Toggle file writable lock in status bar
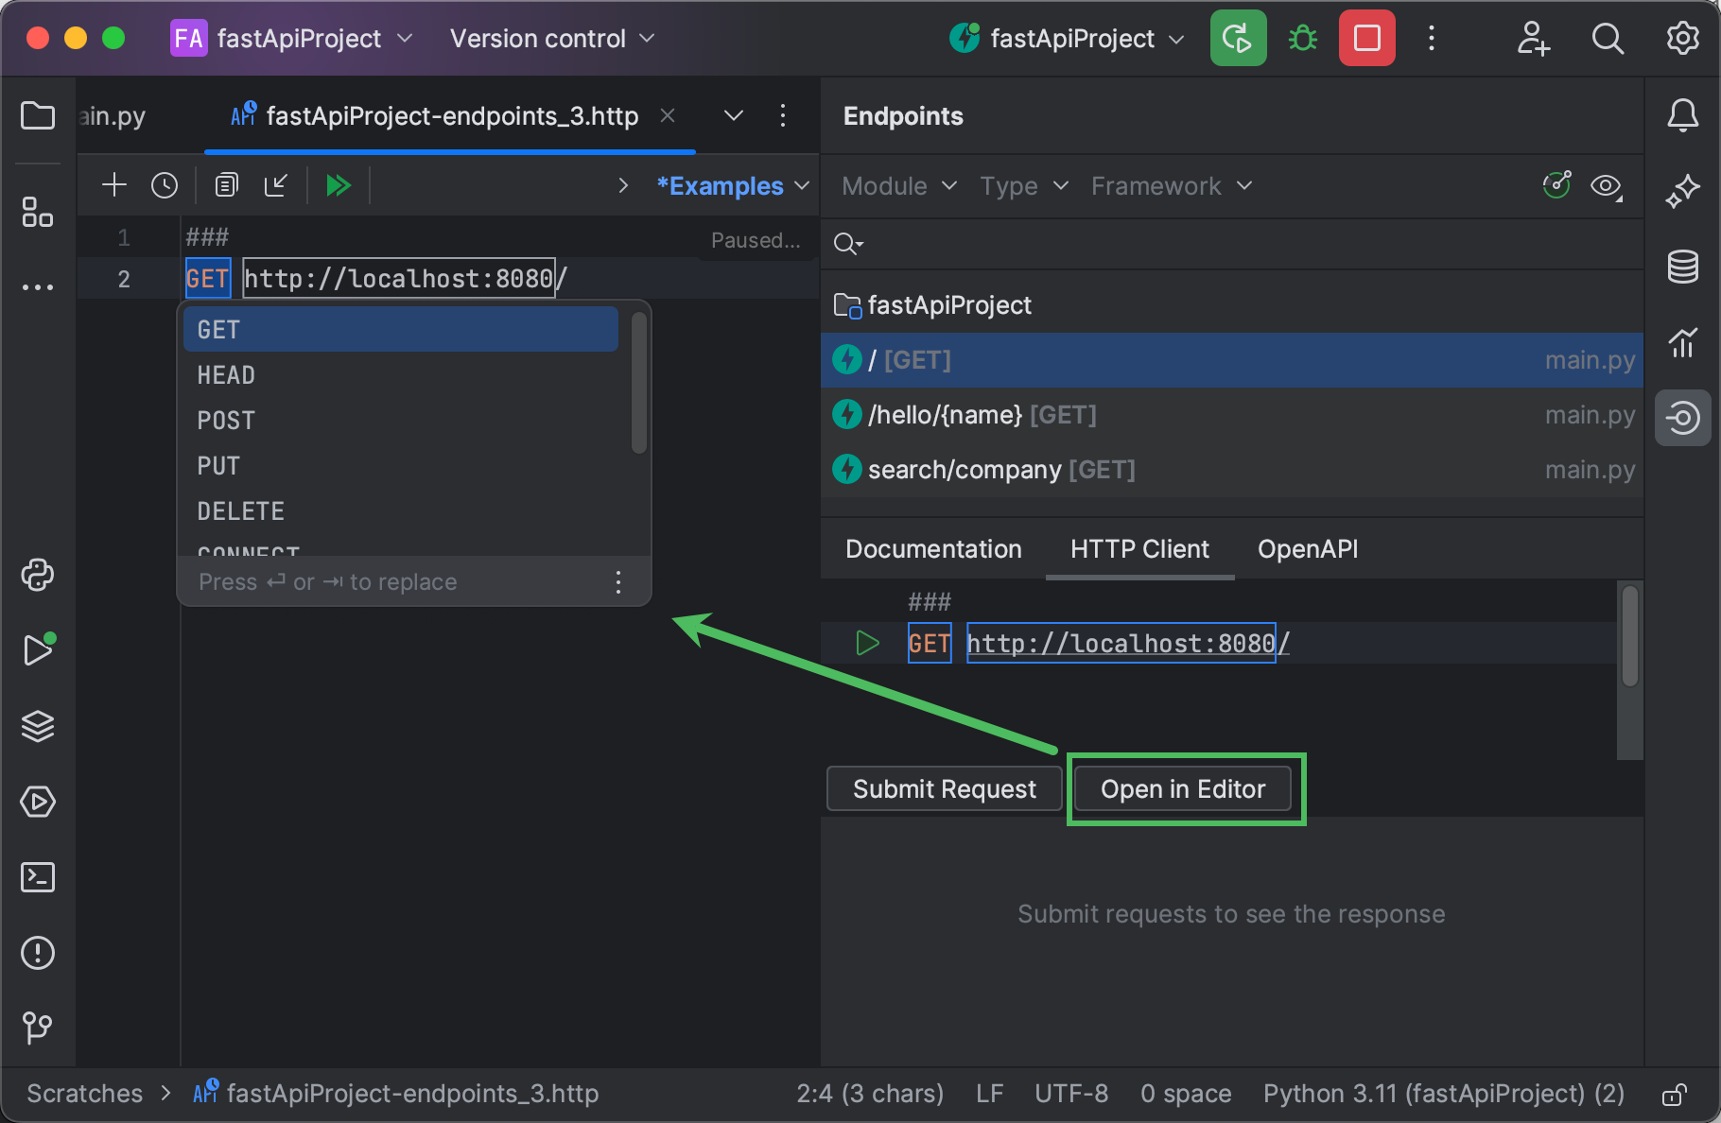Viewport: 1721px width, 1123px height. [1673, 1094]
